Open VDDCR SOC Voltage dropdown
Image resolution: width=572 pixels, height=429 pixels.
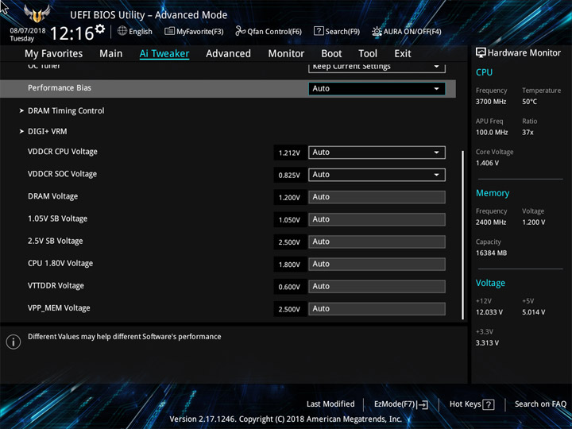pyautogui.click(x=377, y=175)
